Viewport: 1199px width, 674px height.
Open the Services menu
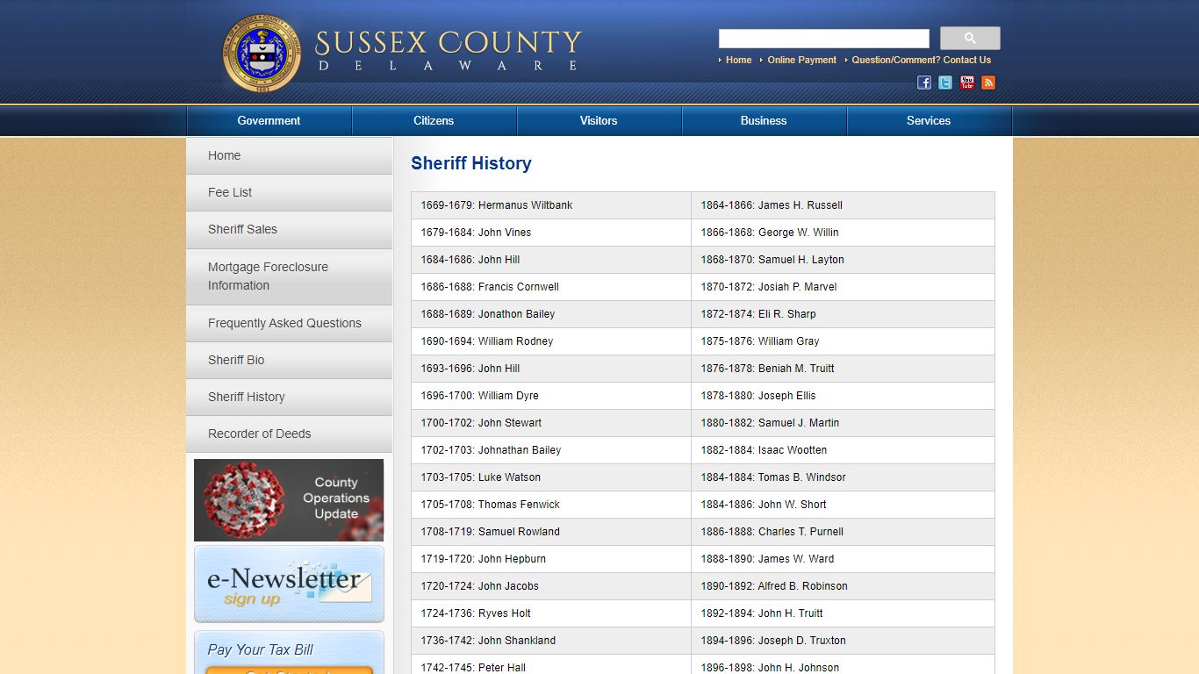929,121
